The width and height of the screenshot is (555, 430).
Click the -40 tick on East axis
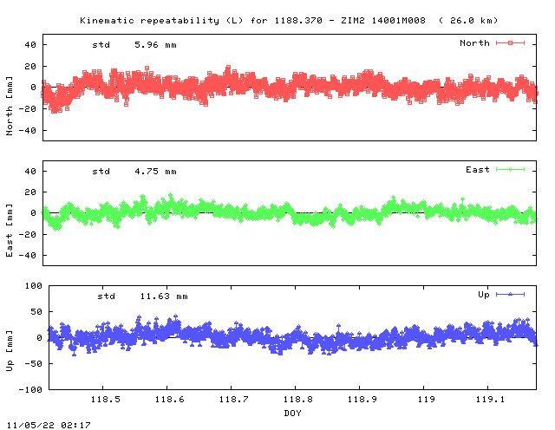[27, 255]
